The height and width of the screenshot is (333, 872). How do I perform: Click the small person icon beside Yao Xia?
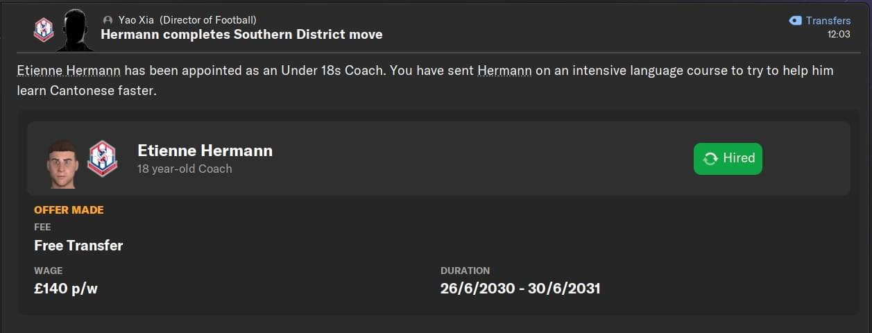[108, 20]
